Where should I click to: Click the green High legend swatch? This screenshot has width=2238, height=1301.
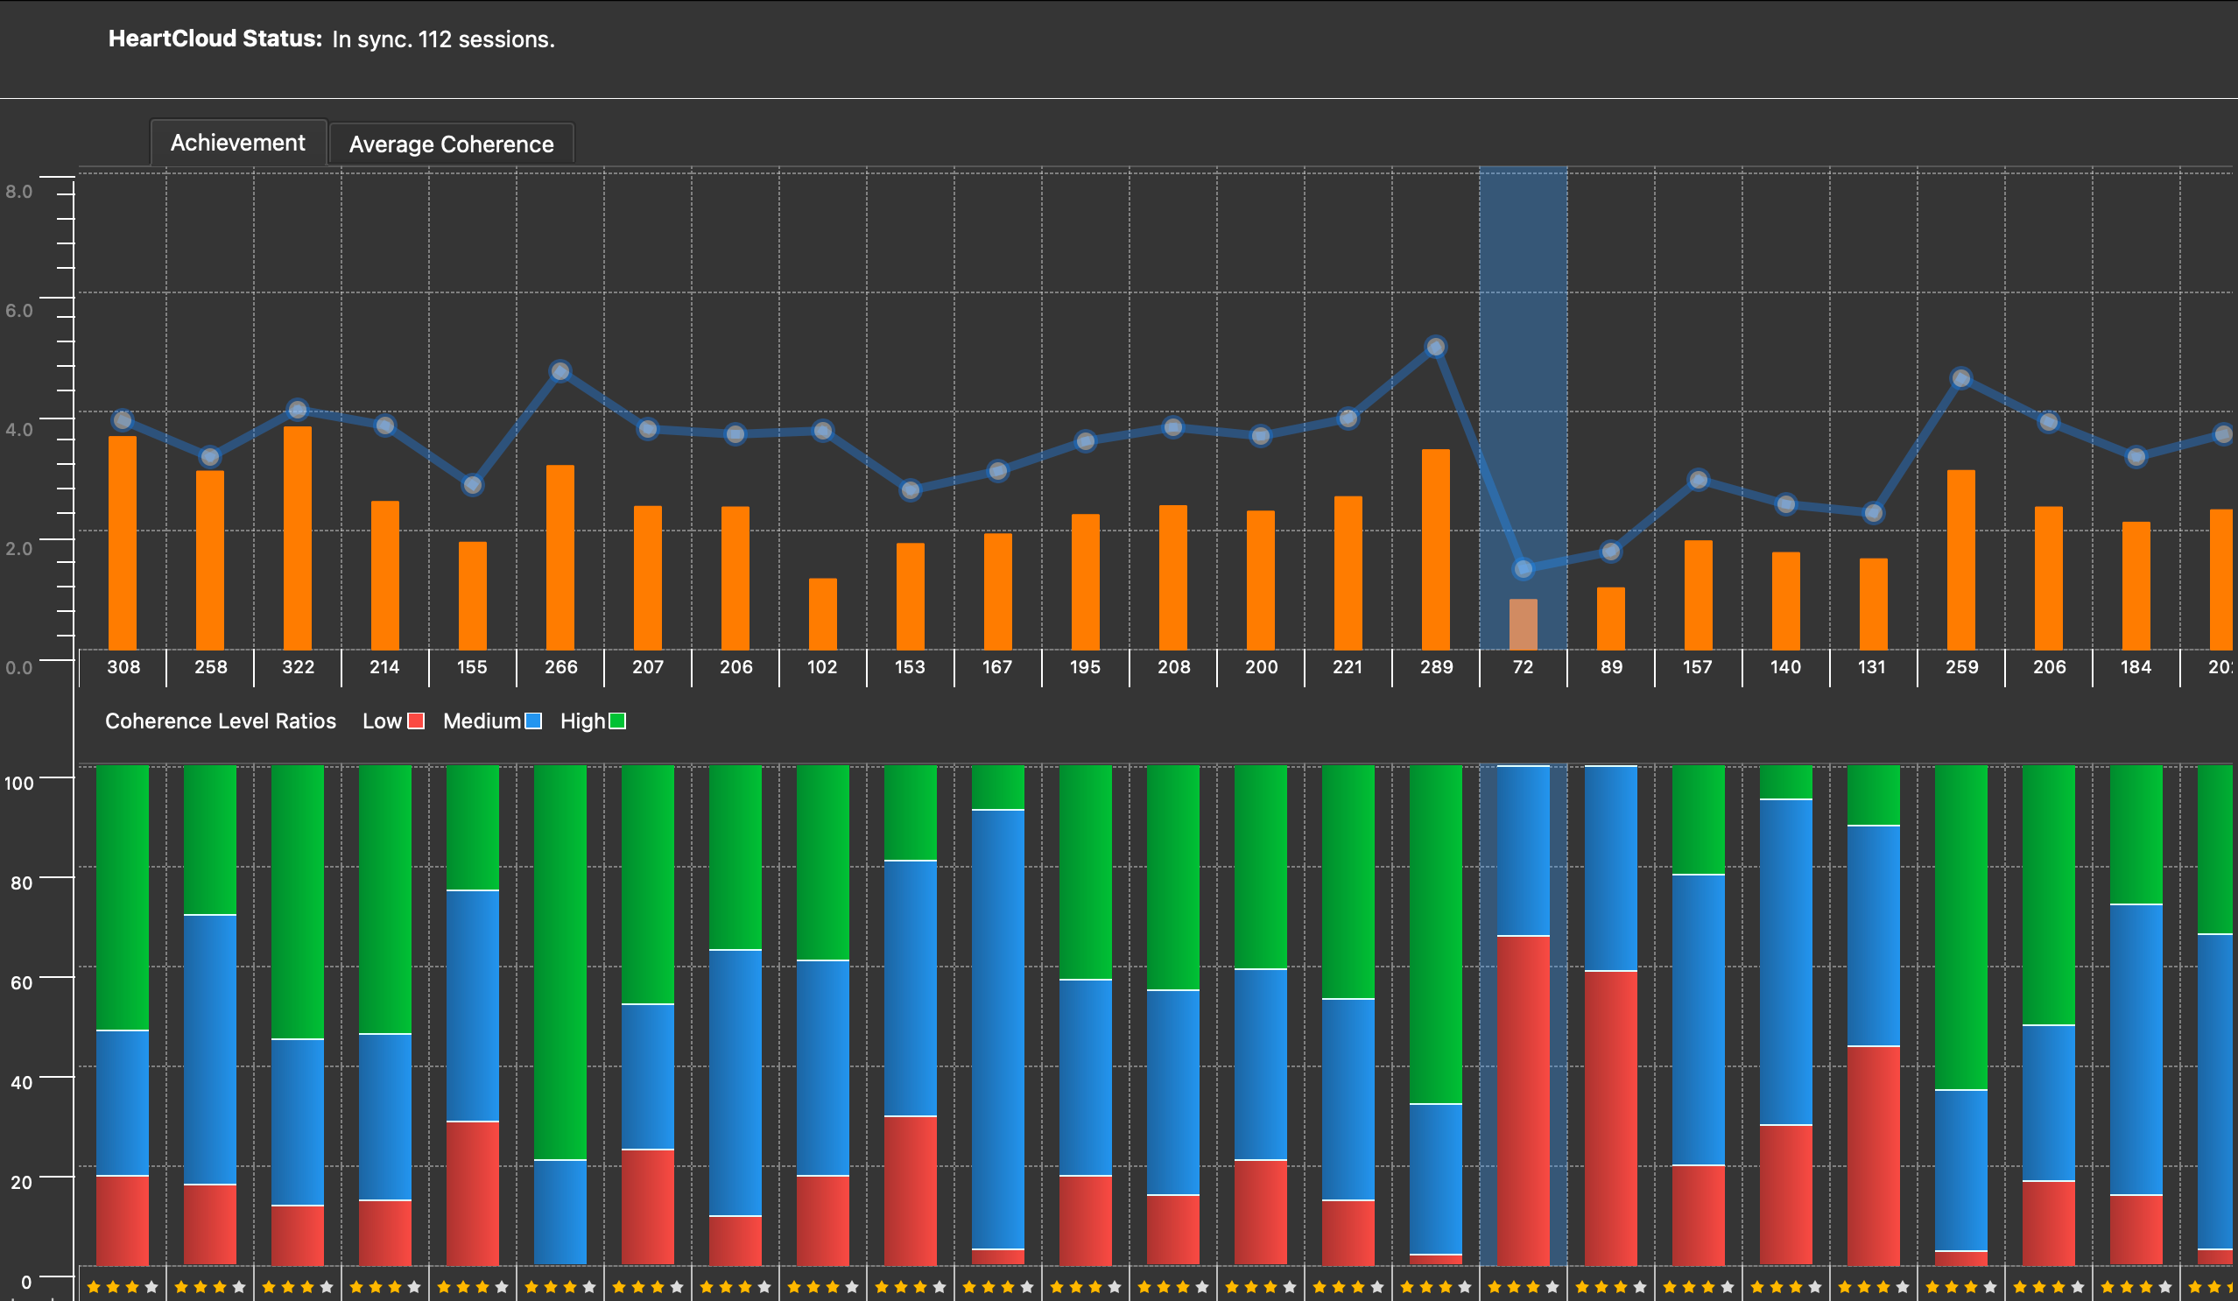(x=617, y=721)
